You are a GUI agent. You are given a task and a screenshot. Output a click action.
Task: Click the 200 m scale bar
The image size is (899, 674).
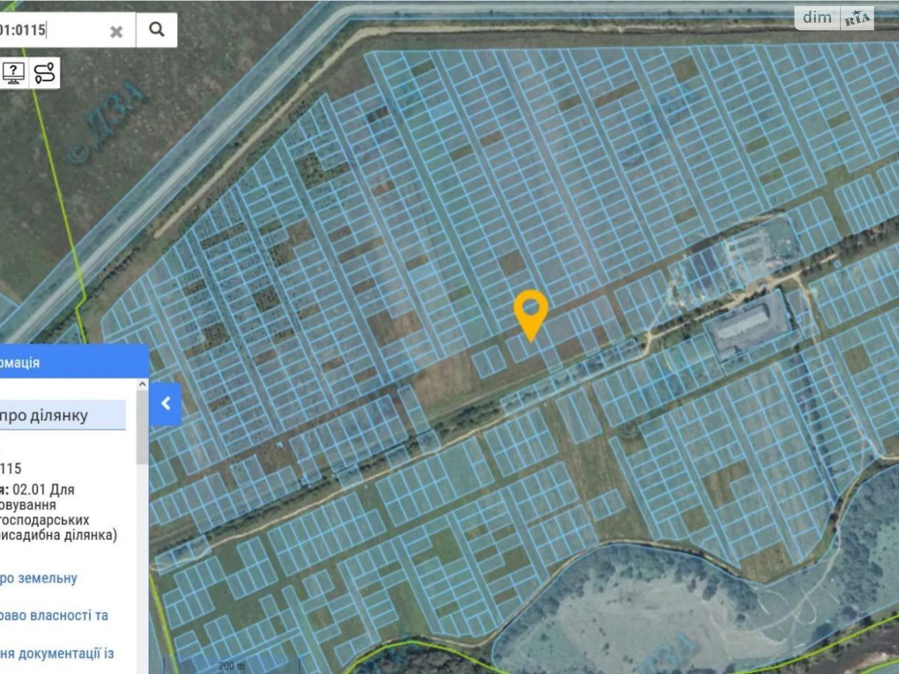231,666
